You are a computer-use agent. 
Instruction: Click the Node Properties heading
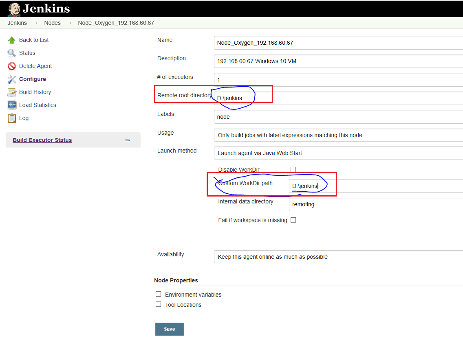pos(176,280)
